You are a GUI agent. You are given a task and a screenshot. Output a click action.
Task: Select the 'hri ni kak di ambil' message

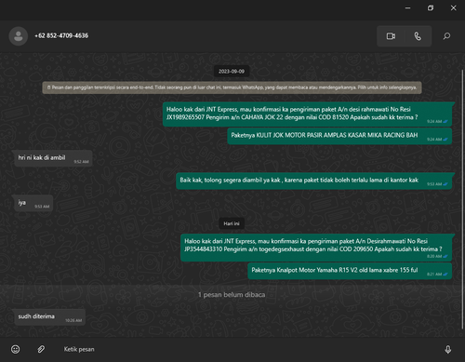[52, 158]
